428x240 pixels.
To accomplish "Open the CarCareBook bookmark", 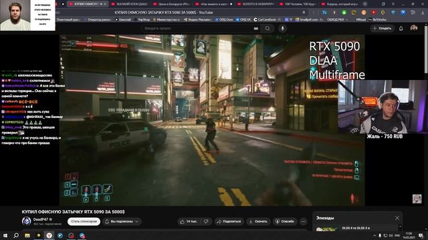I will click(x=267, y=19).
